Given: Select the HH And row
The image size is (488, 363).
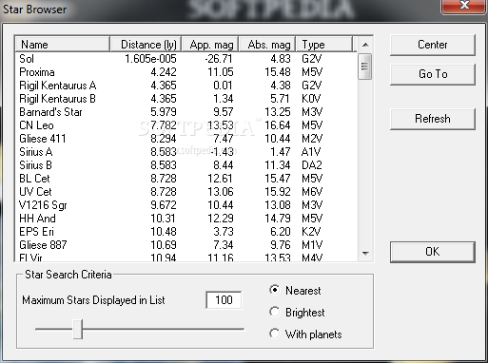Looking at the screenshot, I should click(186, 219).
